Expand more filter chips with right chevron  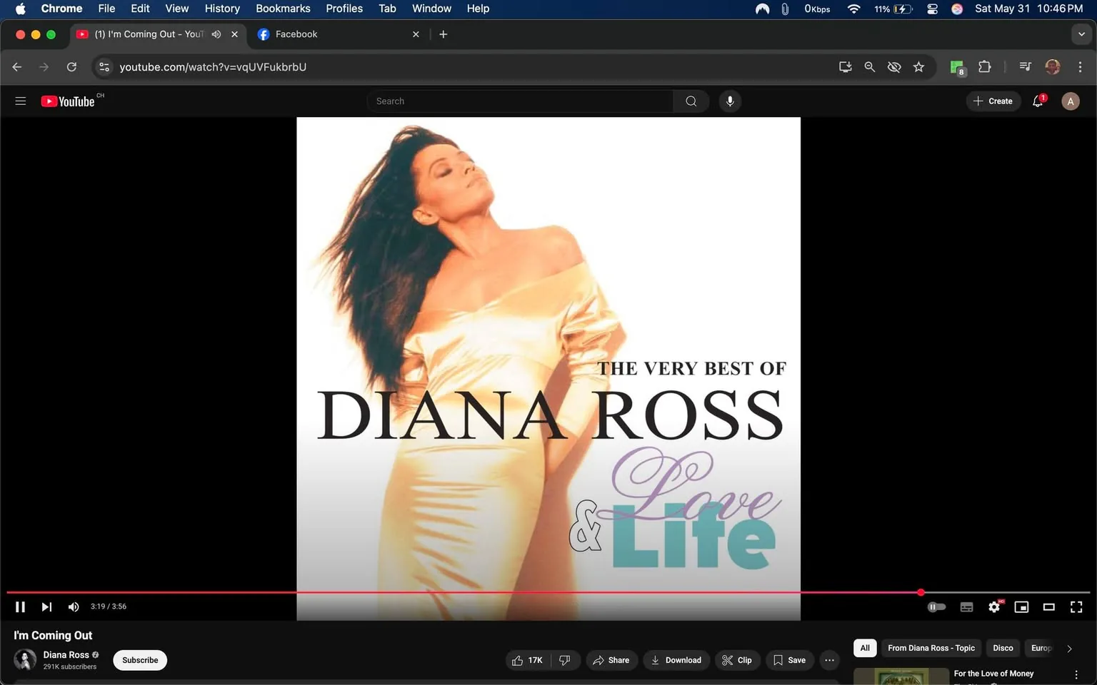pyautogui.click(x=1069, y=648)
